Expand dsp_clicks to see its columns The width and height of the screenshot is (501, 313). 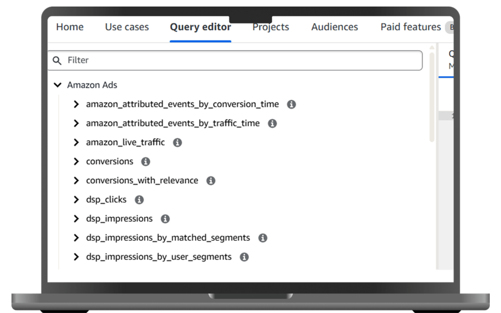coord(77,200)
